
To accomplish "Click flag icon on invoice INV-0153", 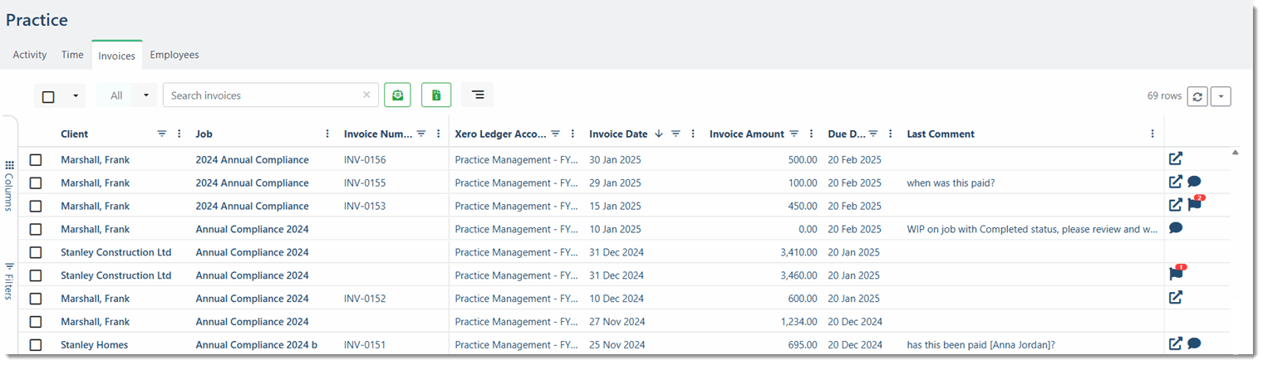I will coord(1195,205).
